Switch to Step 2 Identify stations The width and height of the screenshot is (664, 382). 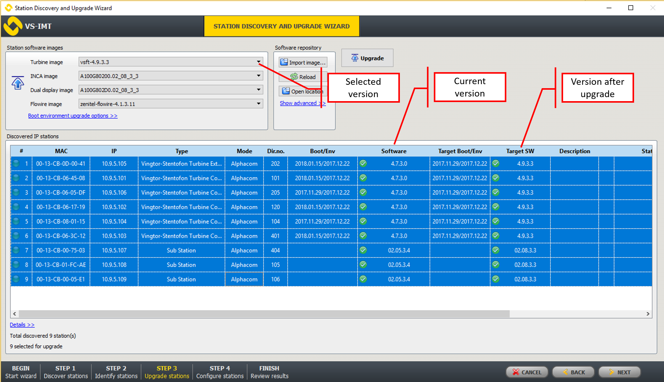116,372
